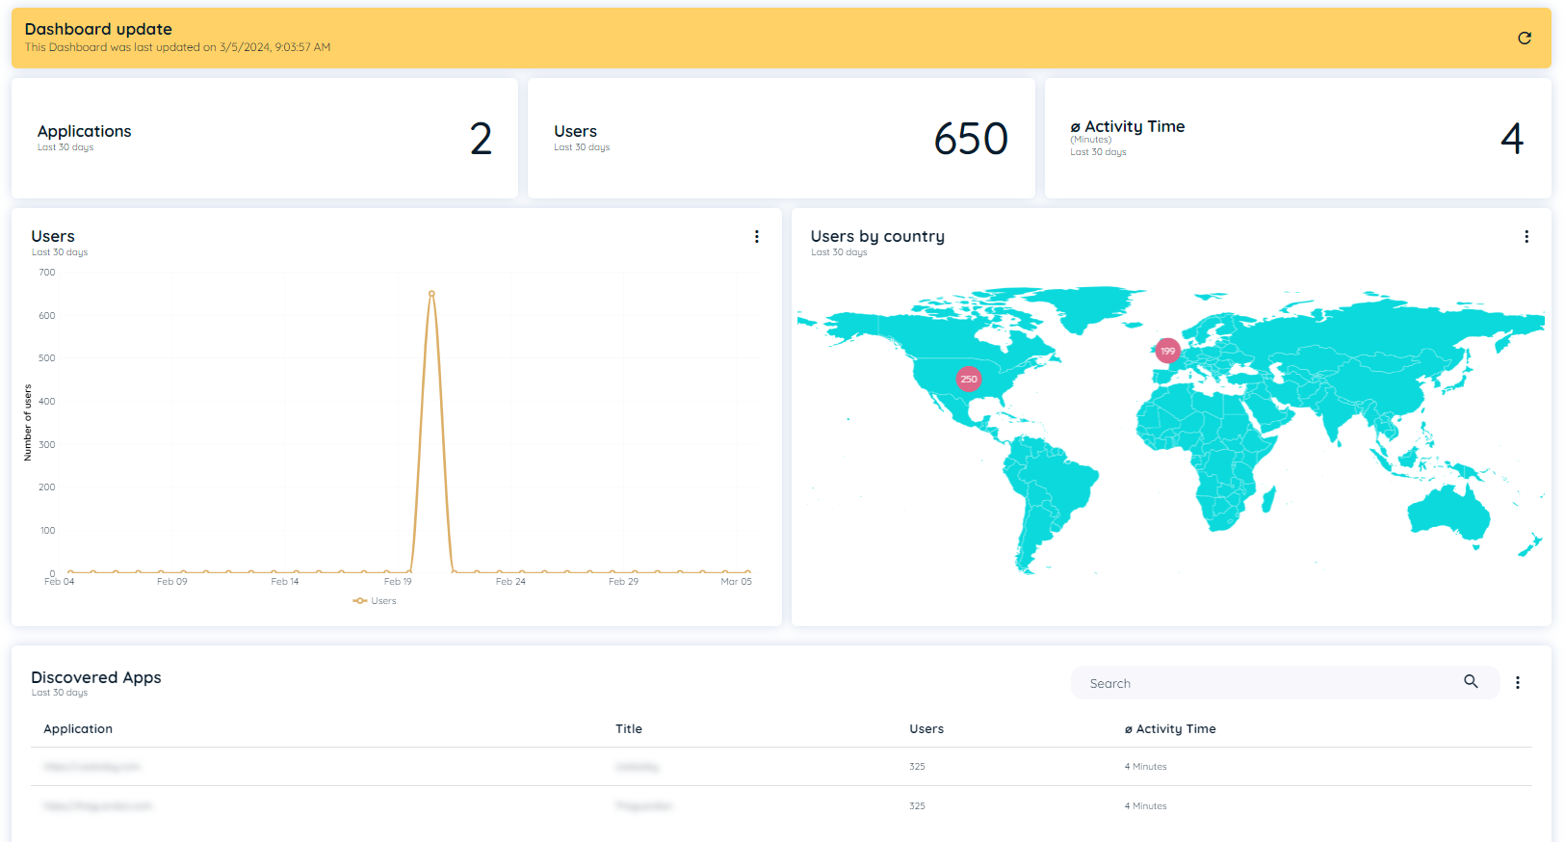Click the 'Dashboard update' banner title
This screenshot has height=842, width=1565.
pyautogui.click(x=98, y=29)
